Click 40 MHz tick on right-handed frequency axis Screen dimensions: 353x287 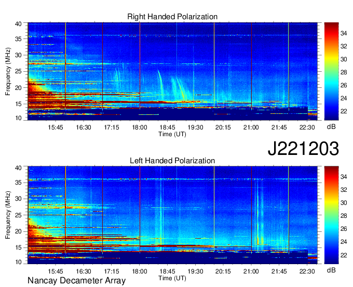tap(18, 24)
